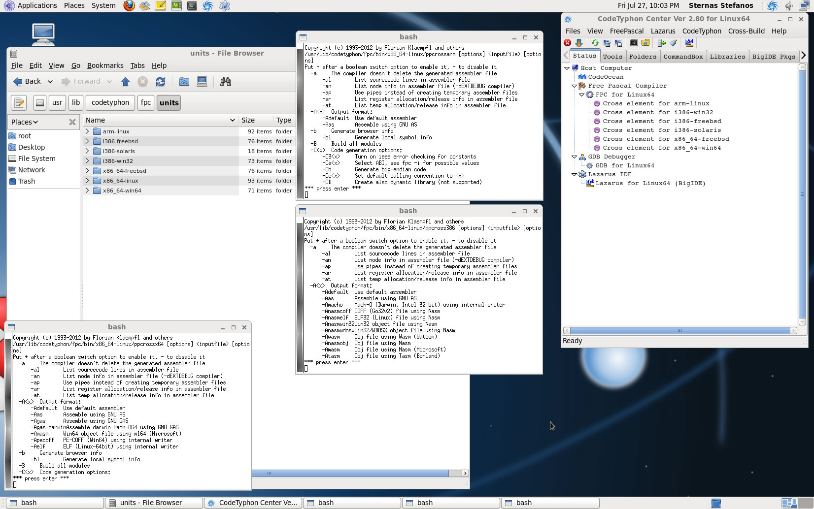Click the volume icon in top panel

[788, 6]
